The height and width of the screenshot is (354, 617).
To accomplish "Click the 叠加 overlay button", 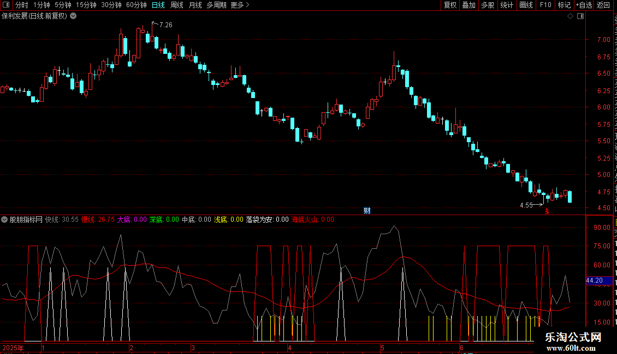I will 469,5.
